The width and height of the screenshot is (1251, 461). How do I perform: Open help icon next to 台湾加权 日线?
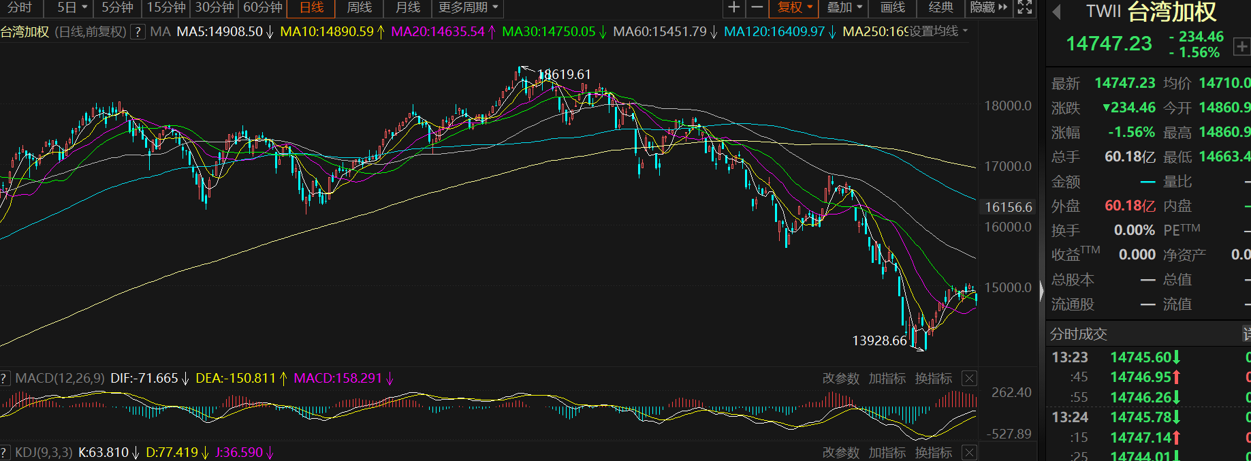click(138, 32)
